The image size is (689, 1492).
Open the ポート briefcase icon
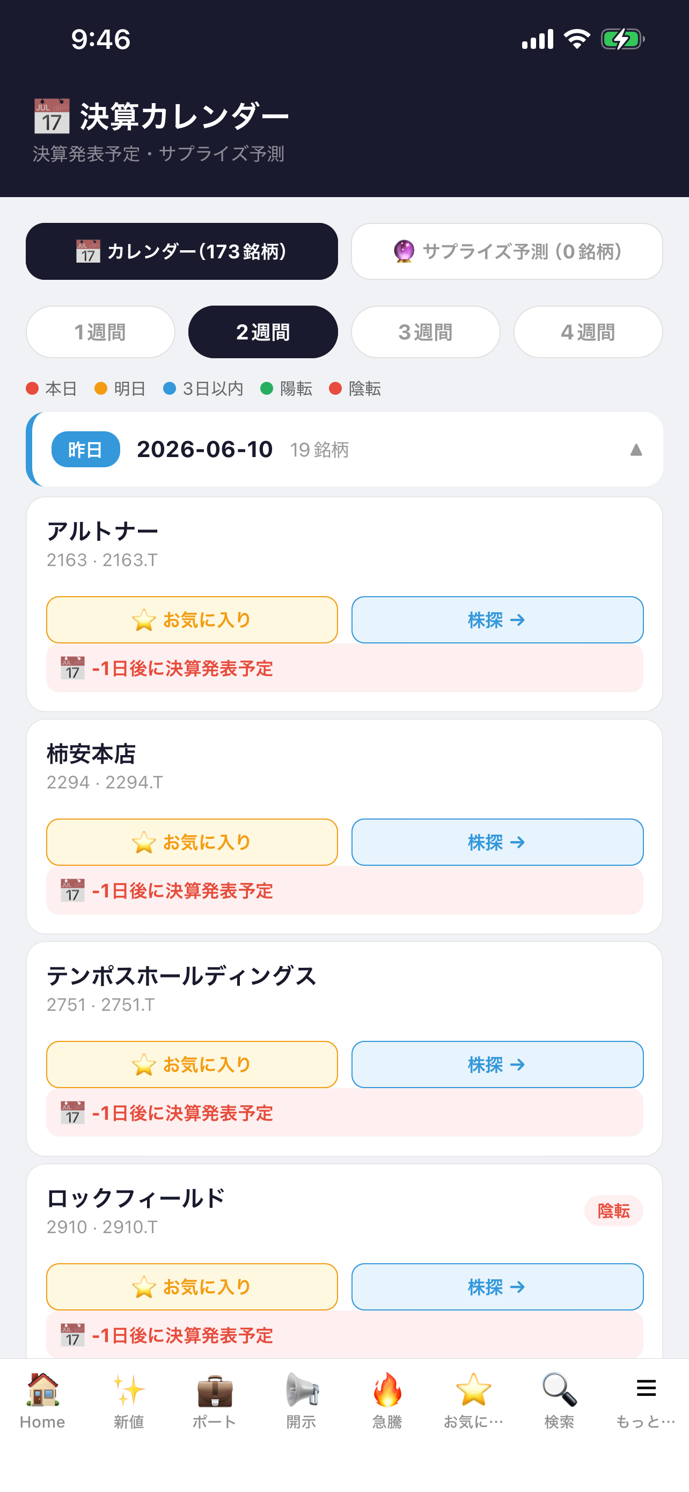(x=215, y=1390)
